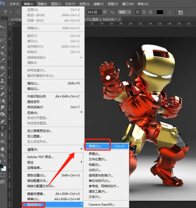Select the Rectangular Marquee tool
Viewport: 196px width, 208px height.
[x=2, y=34]
